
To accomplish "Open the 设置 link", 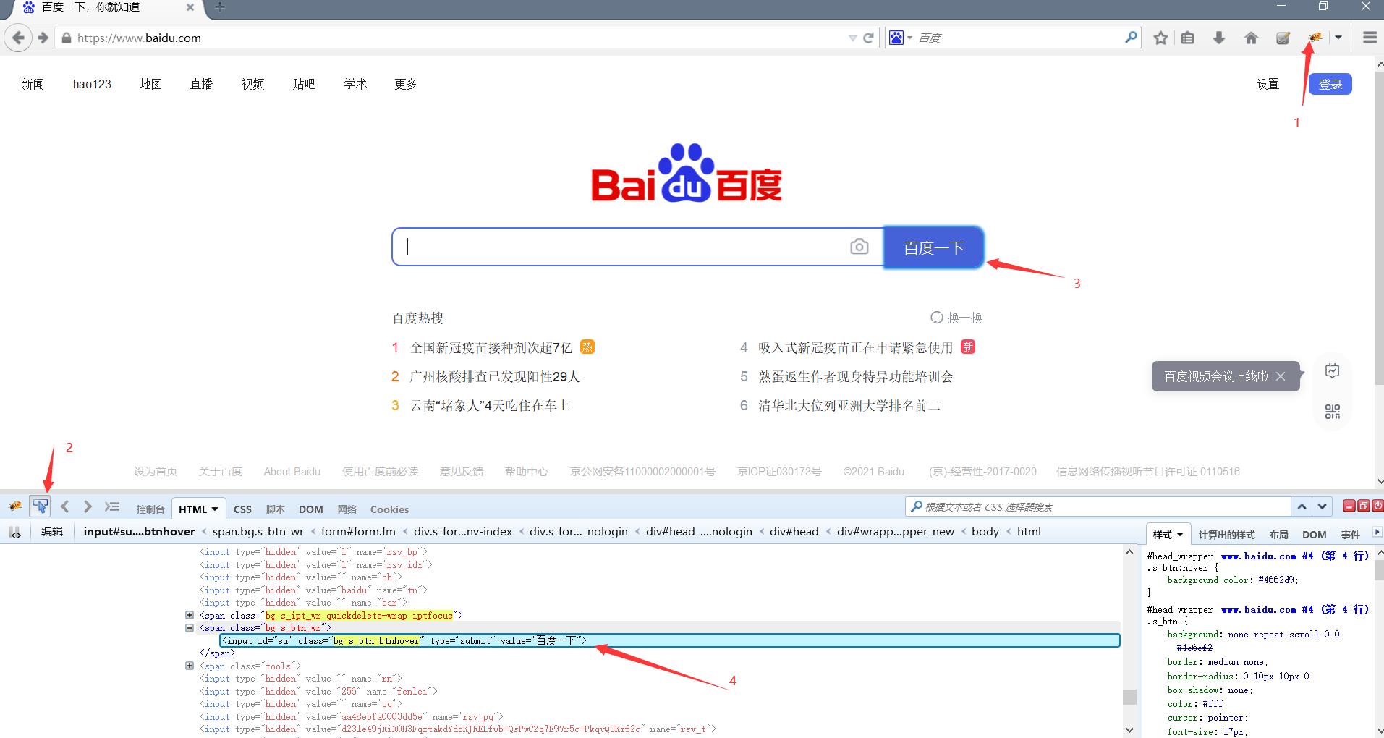I will click(x=1268, y=84).
